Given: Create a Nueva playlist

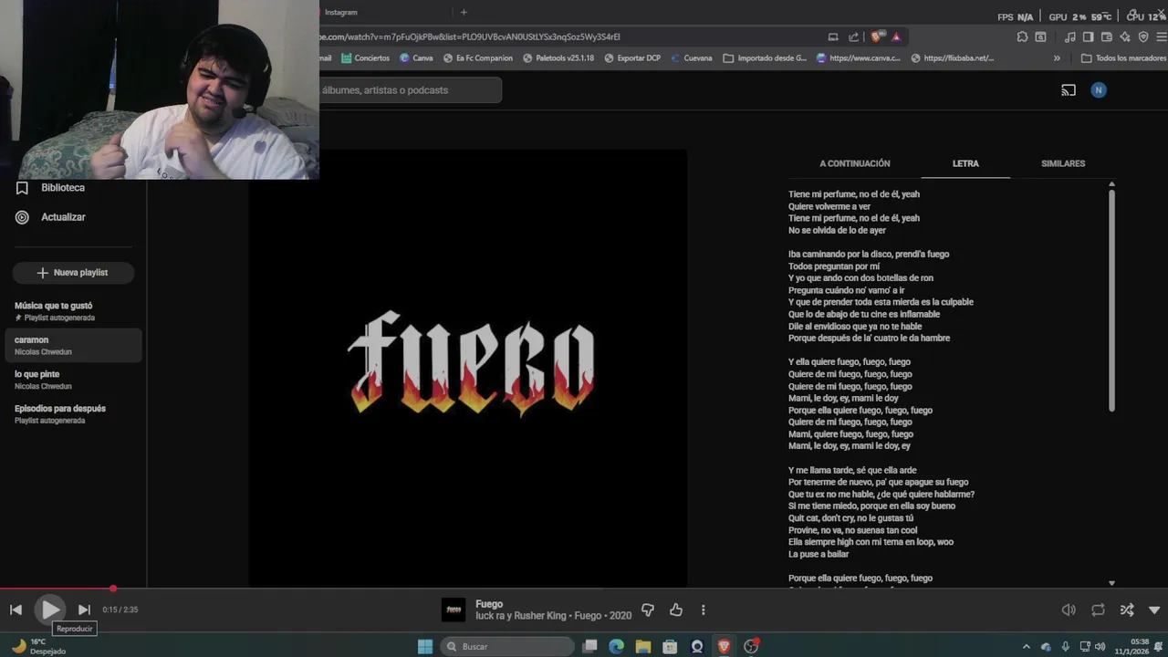Looking at the screenshot, I should [x=73, y=273].
